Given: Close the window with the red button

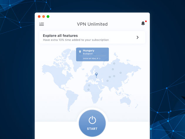Looking at the screenshot, I should click(39, 16).
